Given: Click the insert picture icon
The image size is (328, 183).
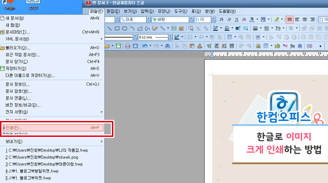Looking at the screenshot, I should (x=258, y=46).
